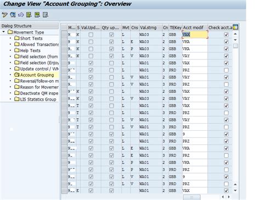
Task: Click Short Texts folder icon
Action: (17, 38)
